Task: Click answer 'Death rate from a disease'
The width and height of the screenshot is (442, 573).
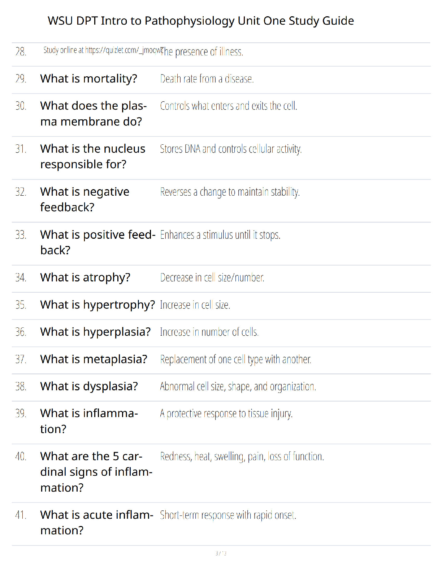Action: (207, 79)
